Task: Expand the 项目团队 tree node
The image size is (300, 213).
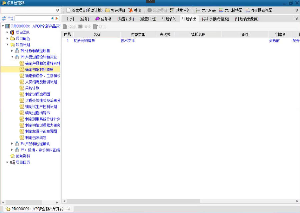Action: 8,32
